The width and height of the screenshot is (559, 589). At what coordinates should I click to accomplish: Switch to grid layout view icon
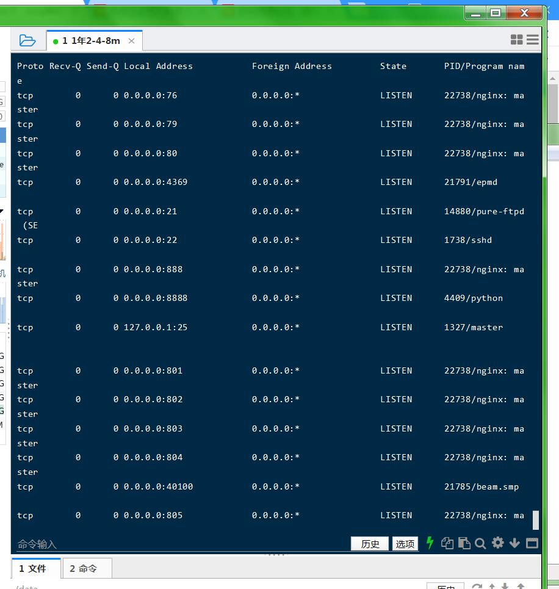coord(516,40)
